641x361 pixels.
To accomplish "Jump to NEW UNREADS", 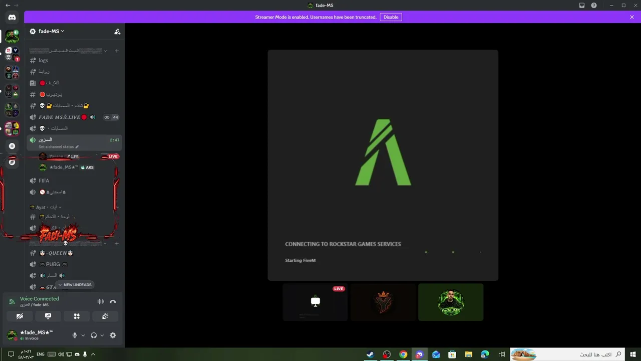I will pos(75,285).
